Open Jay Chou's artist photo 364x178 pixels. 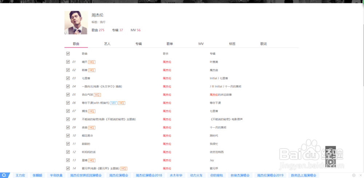pyautogui.click(x=76, y=23)
